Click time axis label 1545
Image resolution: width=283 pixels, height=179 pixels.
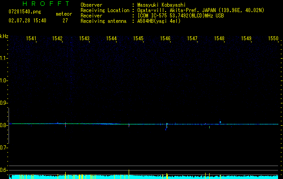pos(138,38)
